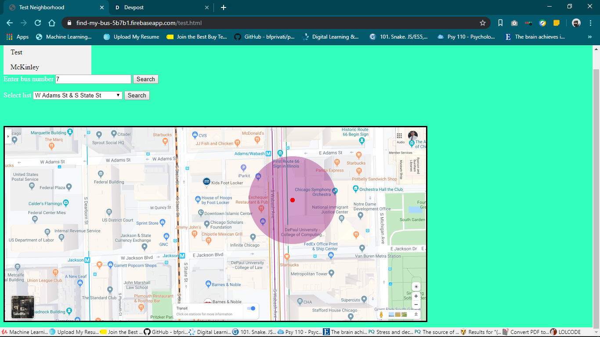Click Search next to the stop list
This screenshot has width=600, height=337.
pos(137,95)
